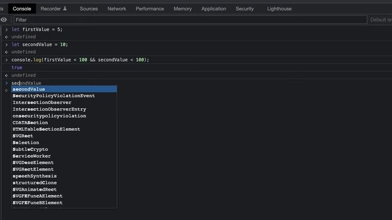Open the Memory tab
Image resolution: width=392 pixels, height=220 pixels.
183,9
